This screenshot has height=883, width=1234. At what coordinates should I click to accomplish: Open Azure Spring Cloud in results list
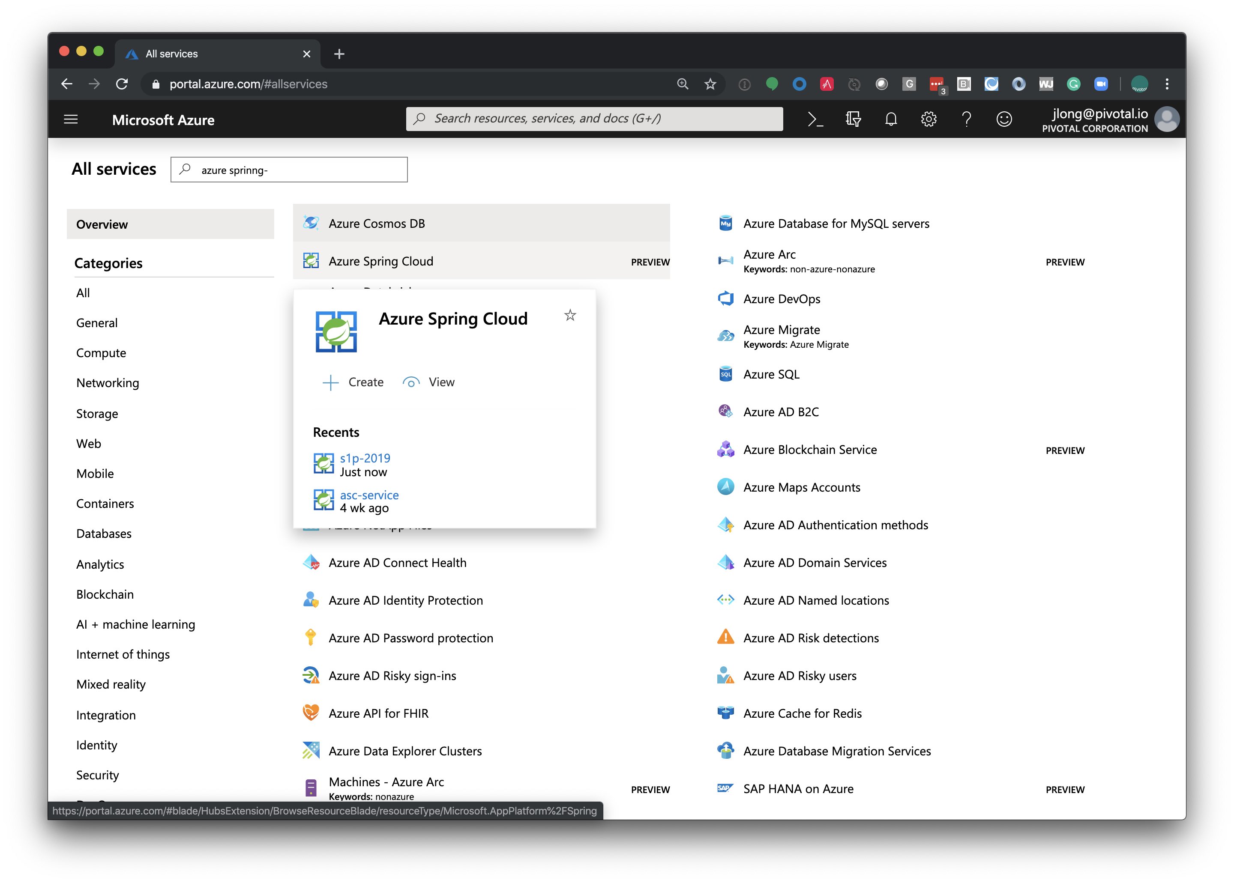pyautogui.click(x=482, y=261)
